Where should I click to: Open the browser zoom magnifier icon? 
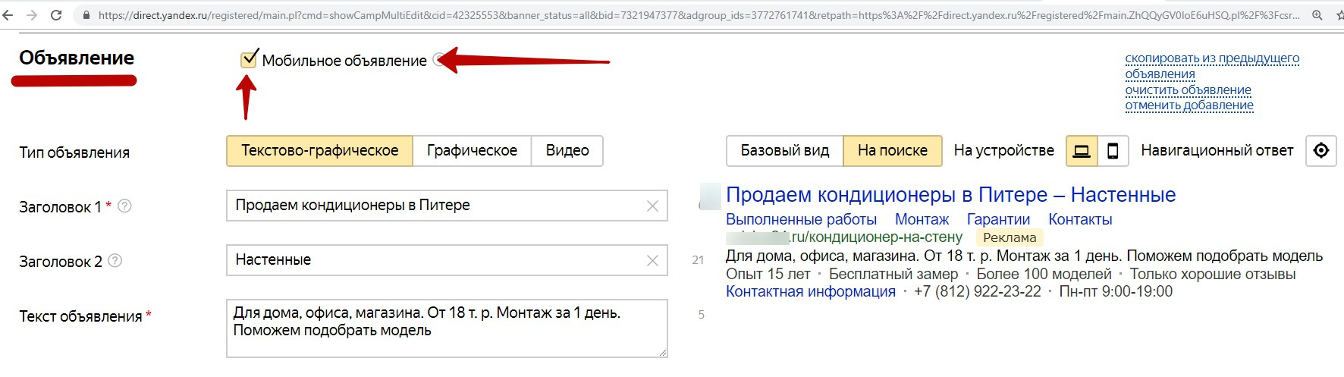(1317, 15)
